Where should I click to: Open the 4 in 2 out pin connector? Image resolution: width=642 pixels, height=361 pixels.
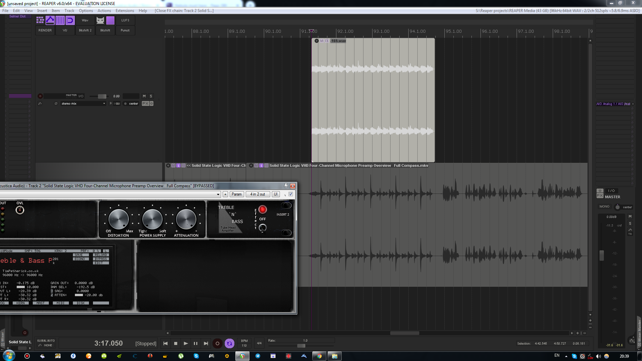[257, 194]
